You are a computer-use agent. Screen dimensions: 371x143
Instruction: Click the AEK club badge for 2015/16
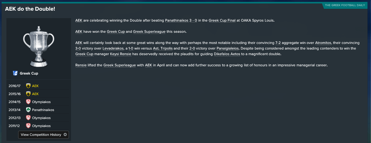coord(28,94)
